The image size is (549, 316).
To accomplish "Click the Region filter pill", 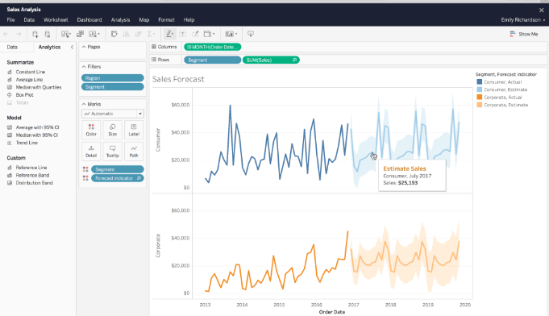I will pos(112,78).
